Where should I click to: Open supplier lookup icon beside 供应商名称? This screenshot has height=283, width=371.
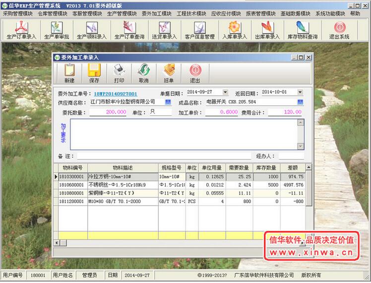point(168,102)
